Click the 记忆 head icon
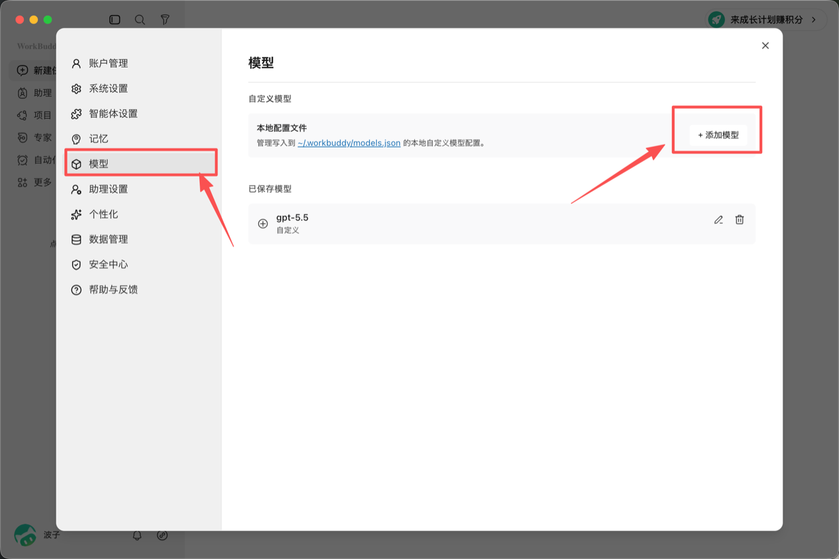The image size is (839, 559). (77, 139)
